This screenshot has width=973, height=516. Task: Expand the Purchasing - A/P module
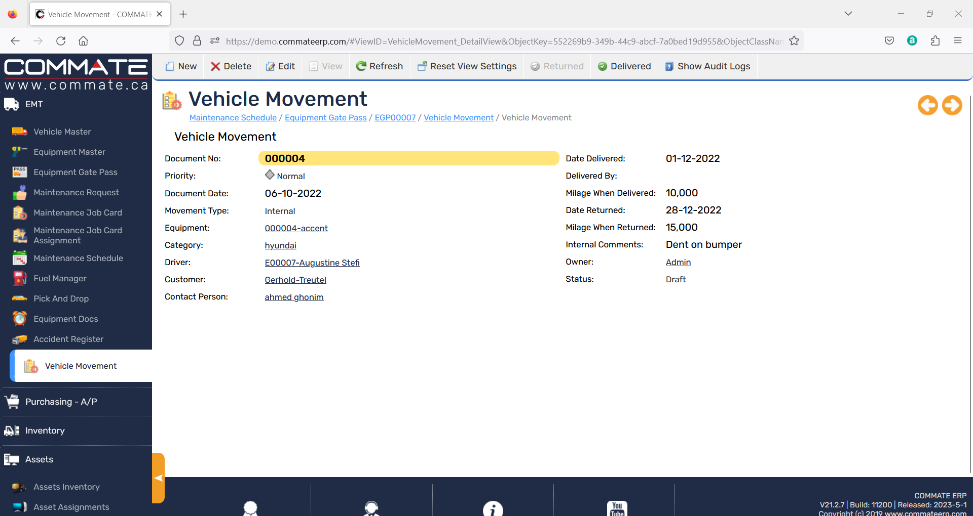click(x=61, y=402)
